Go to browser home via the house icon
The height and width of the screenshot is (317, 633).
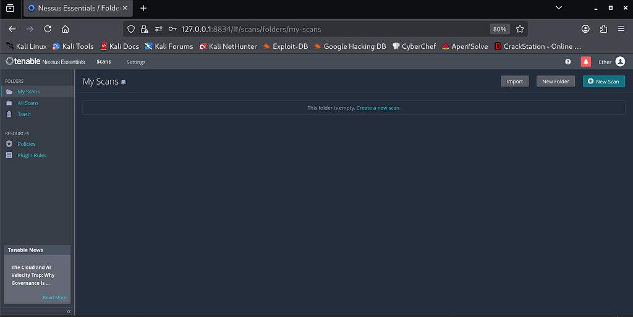pos(65,29)
